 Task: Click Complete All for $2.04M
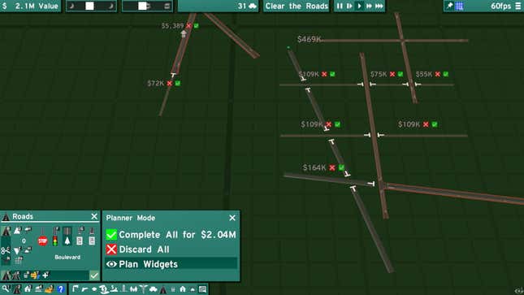coord(171,235)
